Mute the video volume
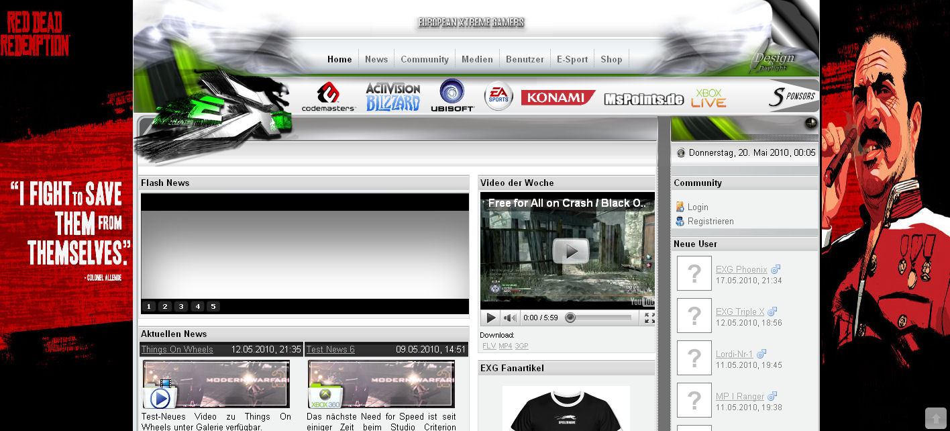This screenshot has height=431, width=950. [511, 318]
